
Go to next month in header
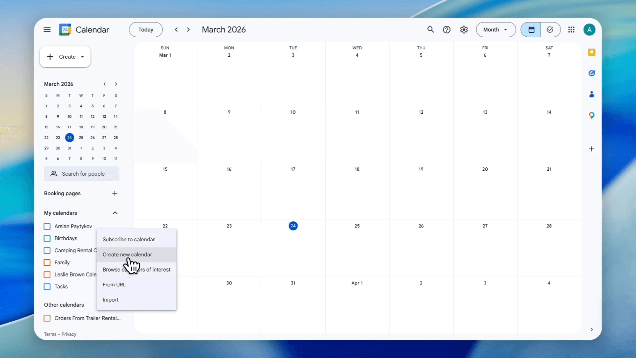[188, 30]
